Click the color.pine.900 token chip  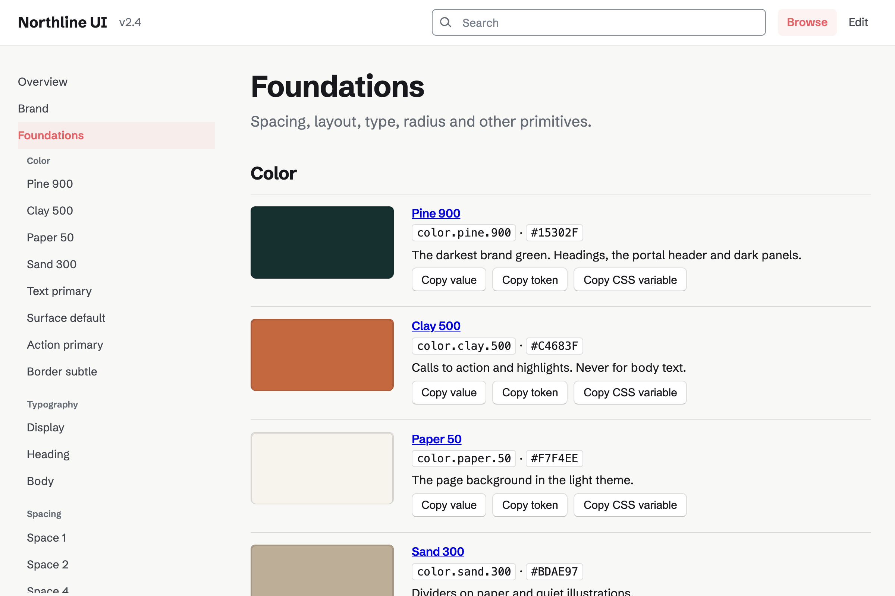point(464,232)
